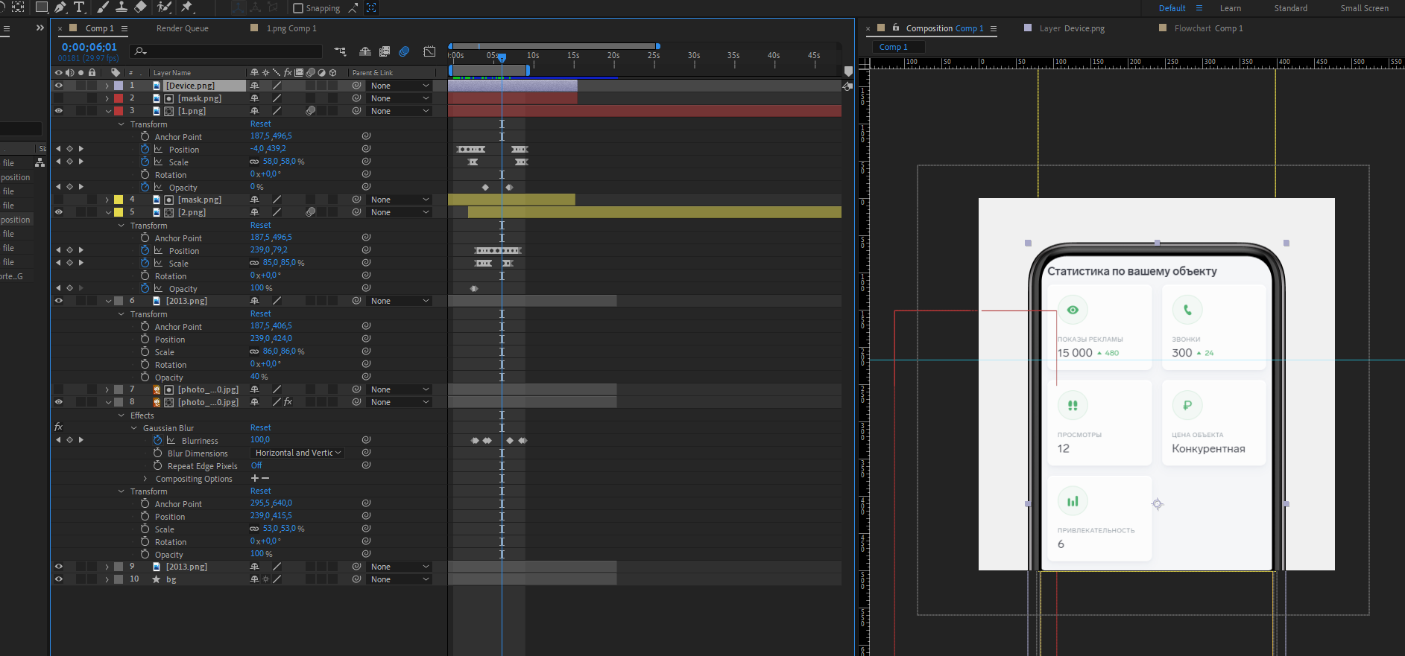
Task: Click Opacity value 40% of layer 6
Action: tap(259, 377)
